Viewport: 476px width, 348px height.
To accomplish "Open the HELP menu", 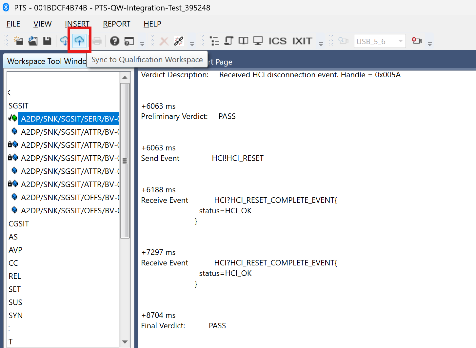I will [152, 24].
